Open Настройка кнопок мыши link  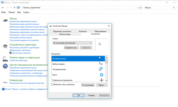[21, 38]
